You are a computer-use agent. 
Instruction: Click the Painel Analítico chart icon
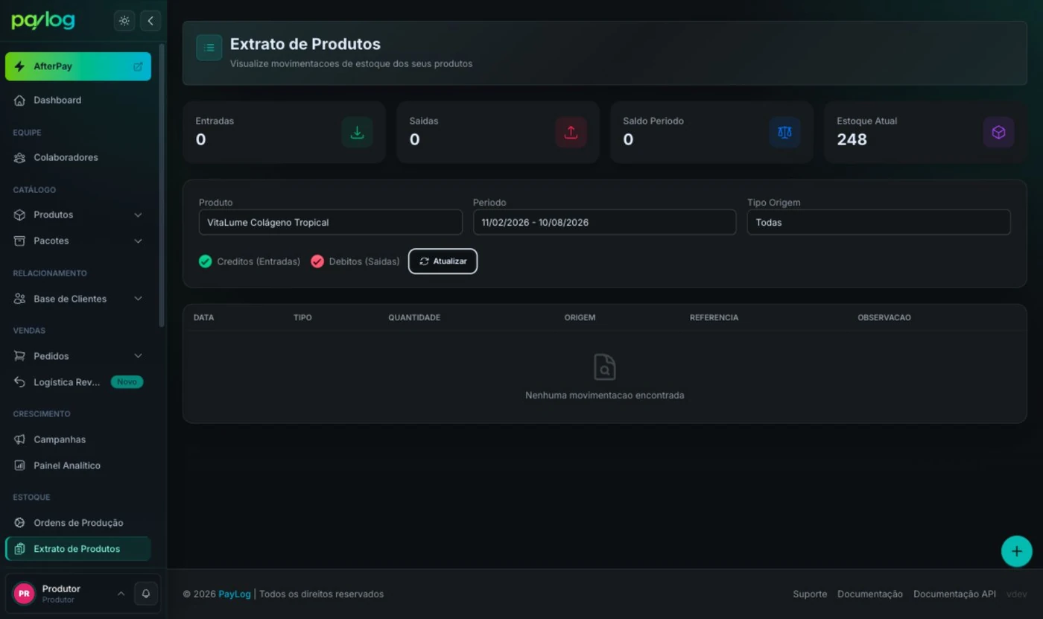click(x=20, y=466)
